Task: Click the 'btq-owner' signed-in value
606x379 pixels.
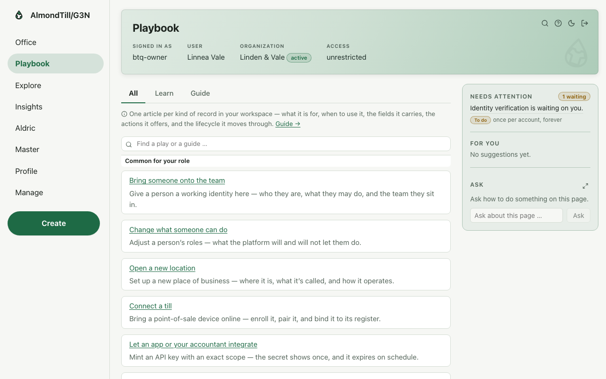Action: [x=150, y=57]
